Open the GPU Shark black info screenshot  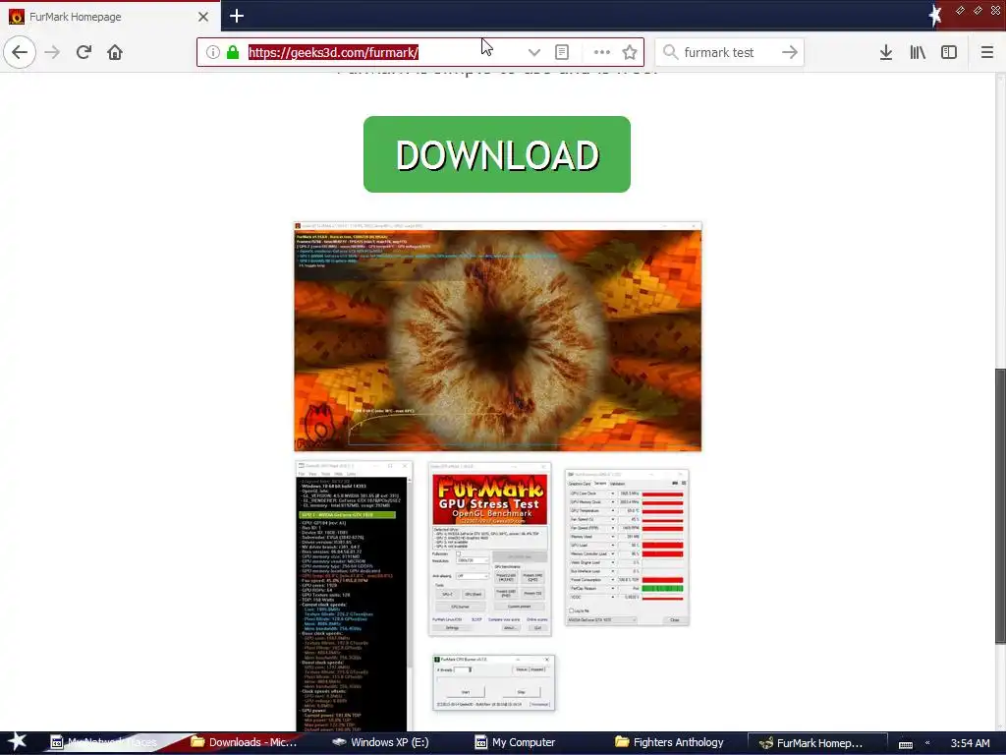[354, 596]
